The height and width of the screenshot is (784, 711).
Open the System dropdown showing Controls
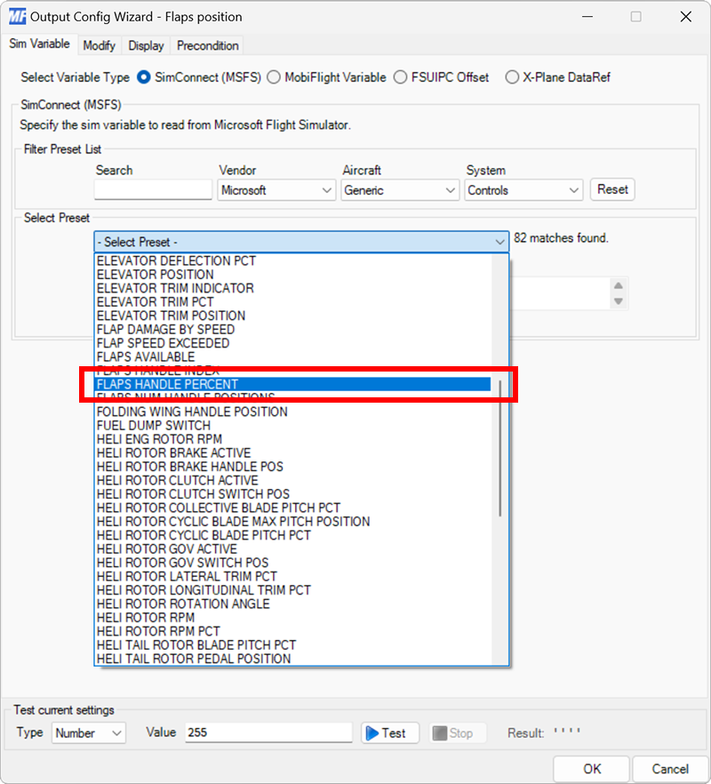coord(571,189)
